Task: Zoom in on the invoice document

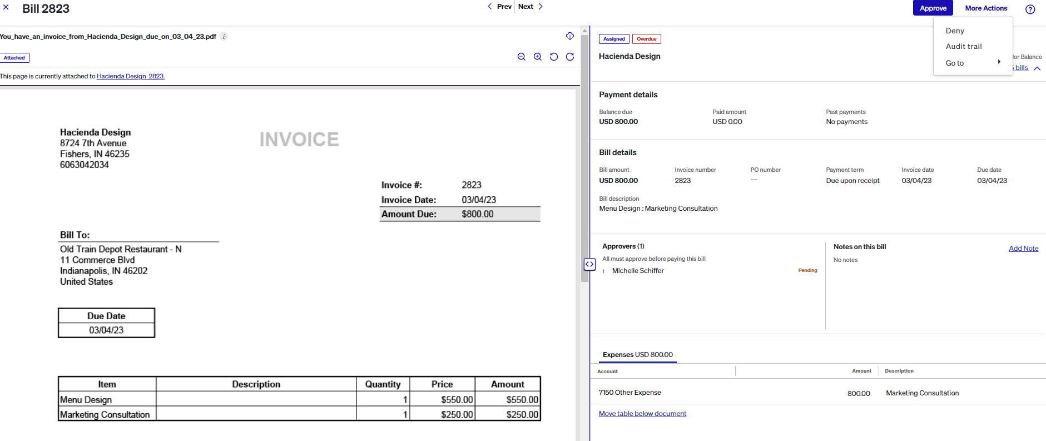Action: 538,57
